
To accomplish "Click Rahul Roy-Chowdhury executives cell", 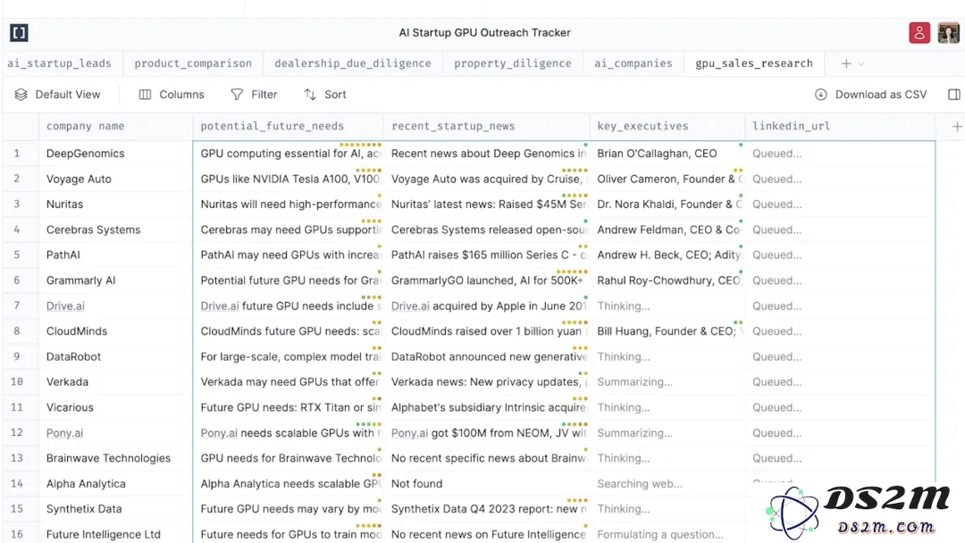I will pos(667,280).
